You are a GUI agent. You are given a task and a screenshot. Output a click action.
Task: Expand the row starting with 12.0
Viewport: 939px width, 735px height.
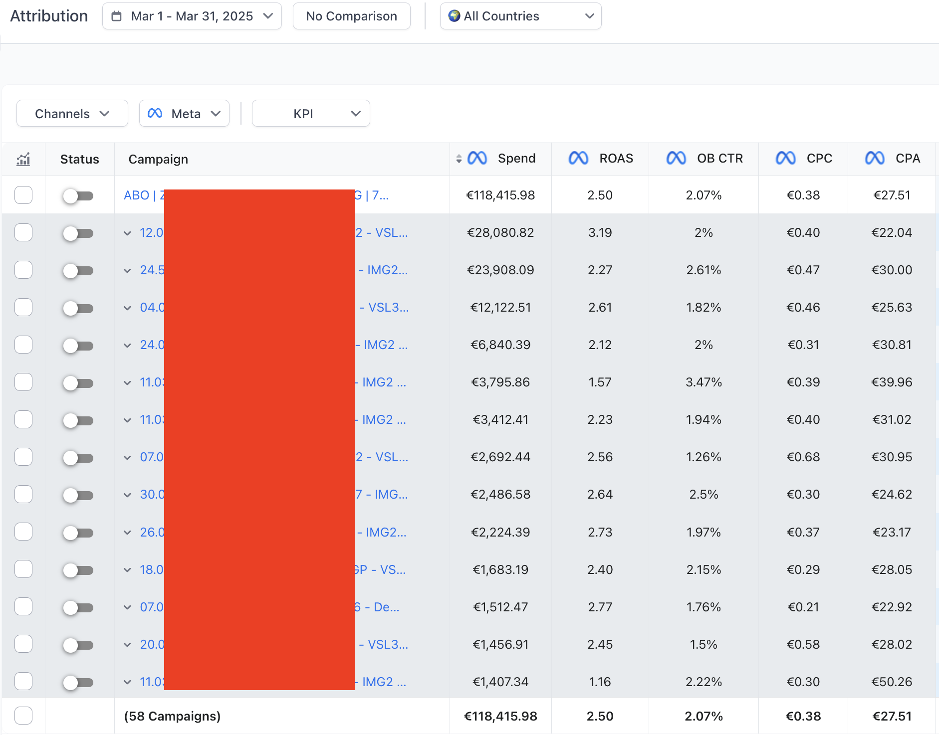click(x=127, y=233)
